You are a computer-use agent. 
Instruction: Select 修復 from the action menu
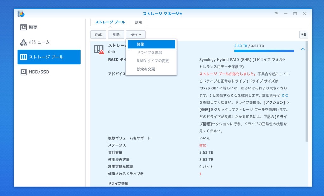(x=151, y=44)
